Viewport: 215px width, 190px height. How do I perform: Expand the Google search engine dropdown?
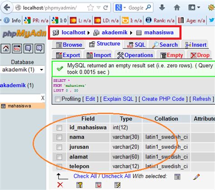coord(125,7)
